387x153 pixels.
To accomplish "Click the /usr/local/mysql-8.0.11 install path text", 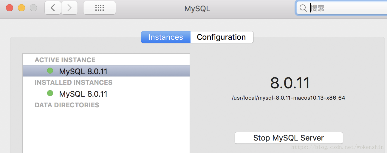I will point(288,98).
